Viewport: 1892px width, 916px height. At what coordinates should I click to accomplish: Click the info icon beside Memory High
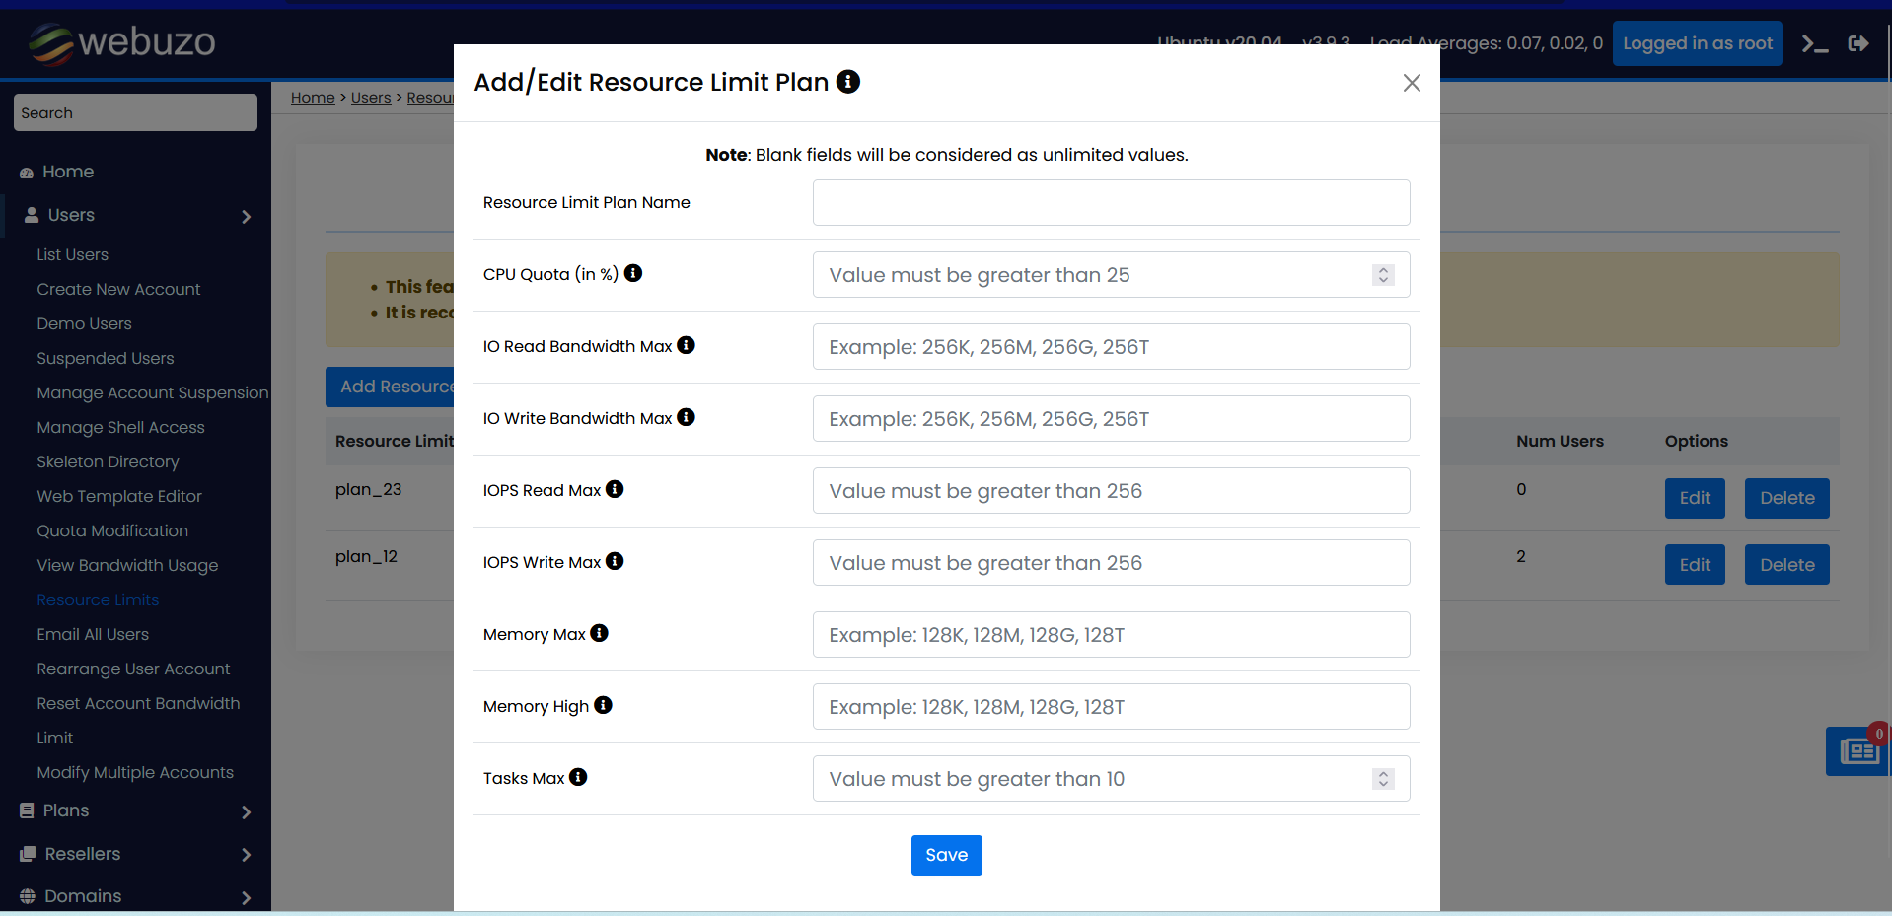coord(603,705)
